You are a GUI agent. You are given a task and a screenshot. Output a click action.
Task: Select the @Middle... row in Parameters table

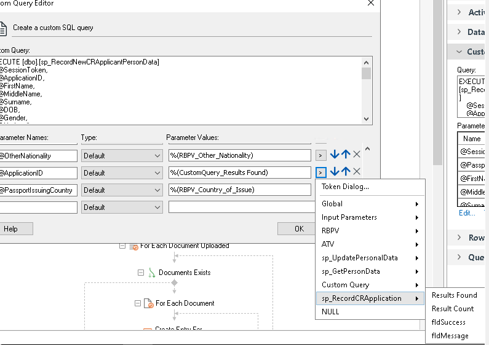[471, 192]
